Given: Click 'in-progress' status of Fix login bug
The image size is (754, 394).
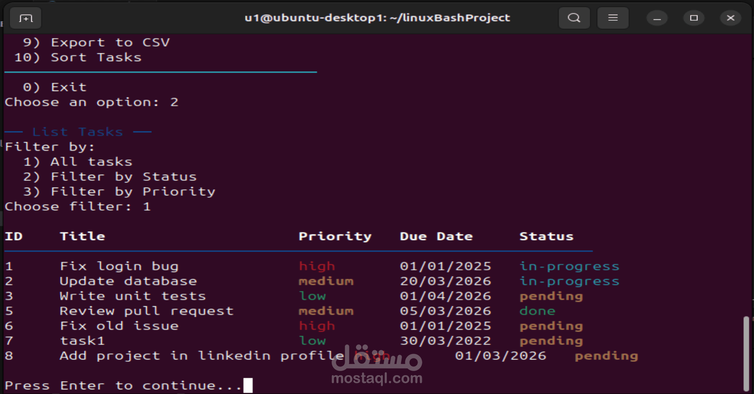Looking at the screenshot, I should click(570, 266).
